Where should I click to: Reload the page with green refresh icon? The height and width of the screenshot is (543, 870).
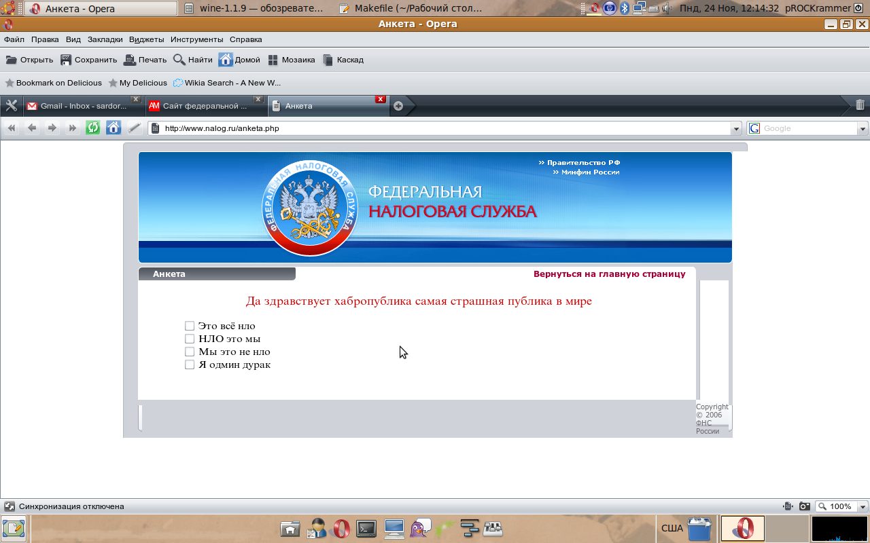coord(92,128)
